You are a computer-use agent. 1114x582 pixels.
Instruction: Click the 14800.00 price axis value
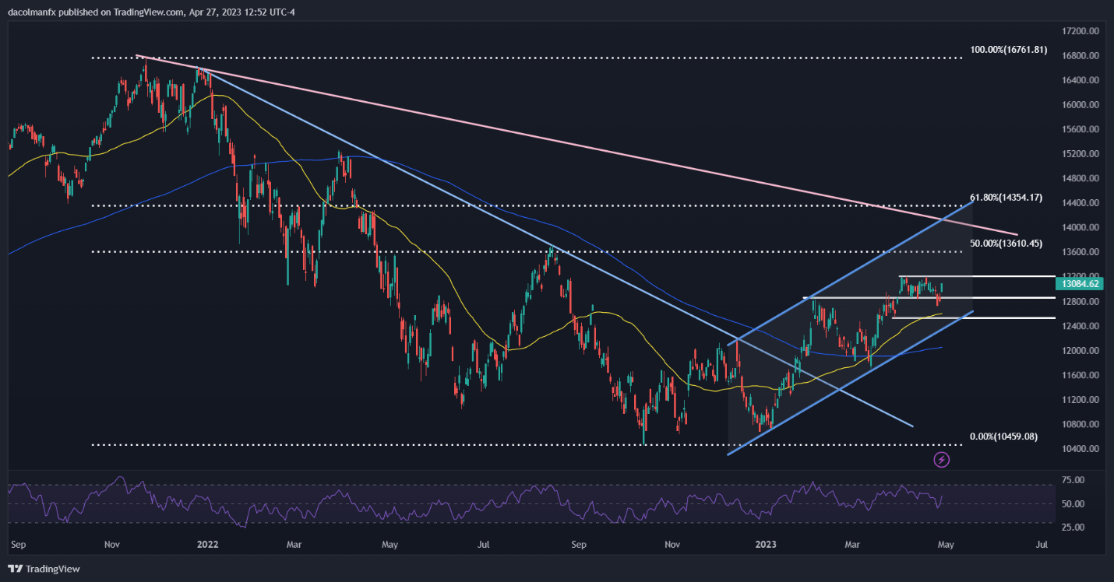pos(1081,179)
